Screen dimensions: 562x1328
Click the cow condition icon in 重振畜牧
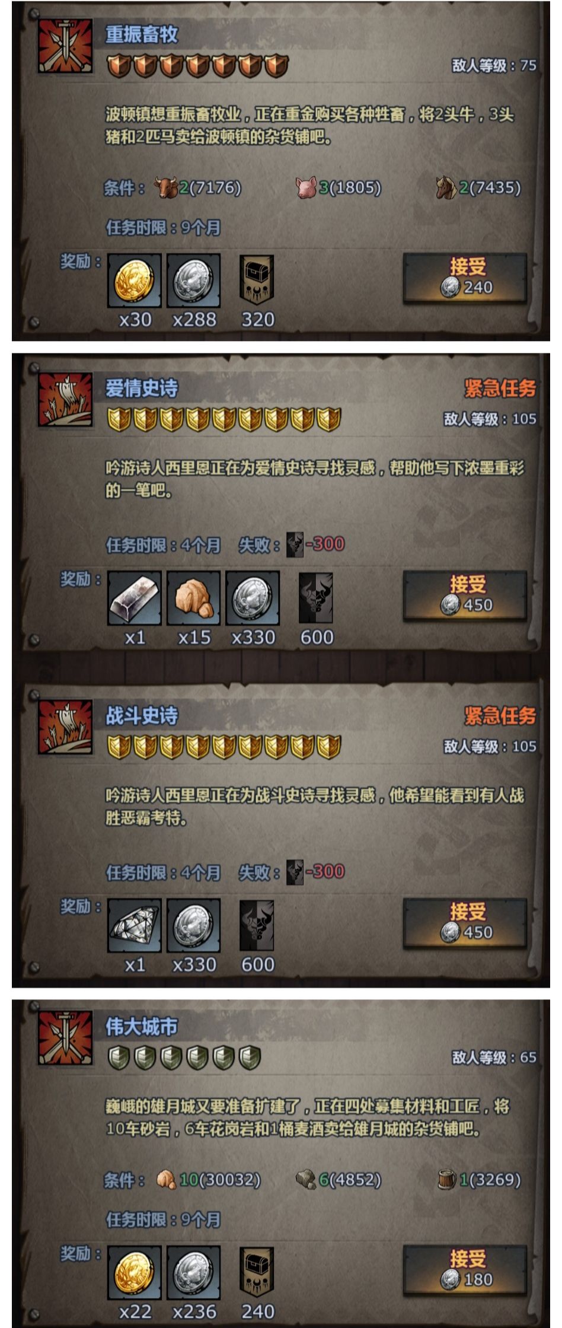[x=165, y=187]
